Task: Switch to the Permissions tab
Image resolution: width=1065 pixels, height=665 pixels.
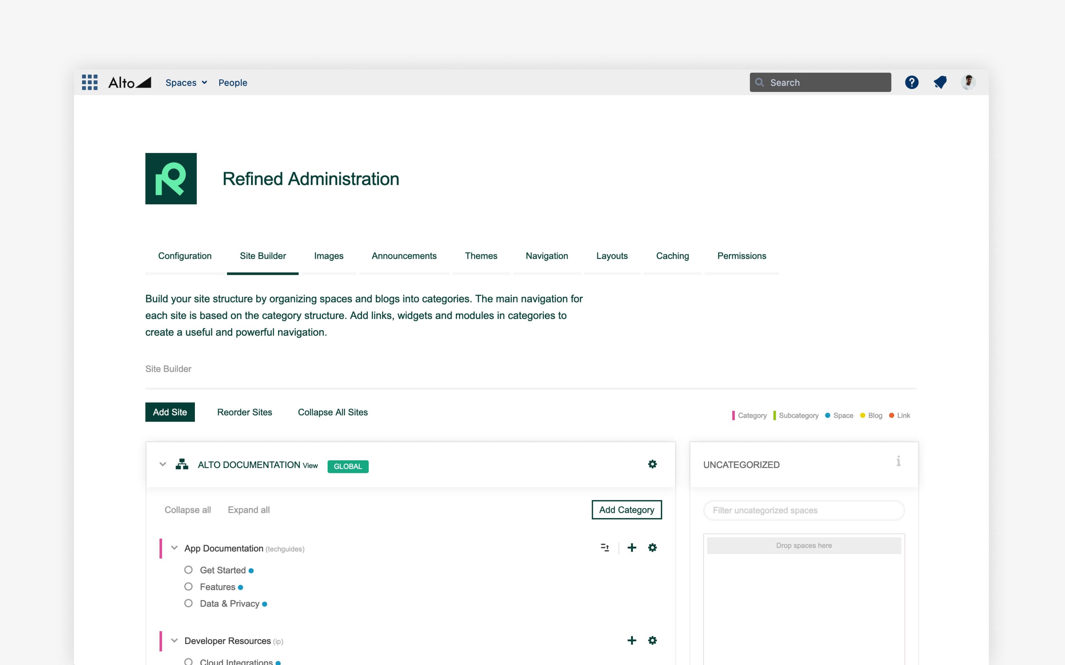Action: pos(741,256)
